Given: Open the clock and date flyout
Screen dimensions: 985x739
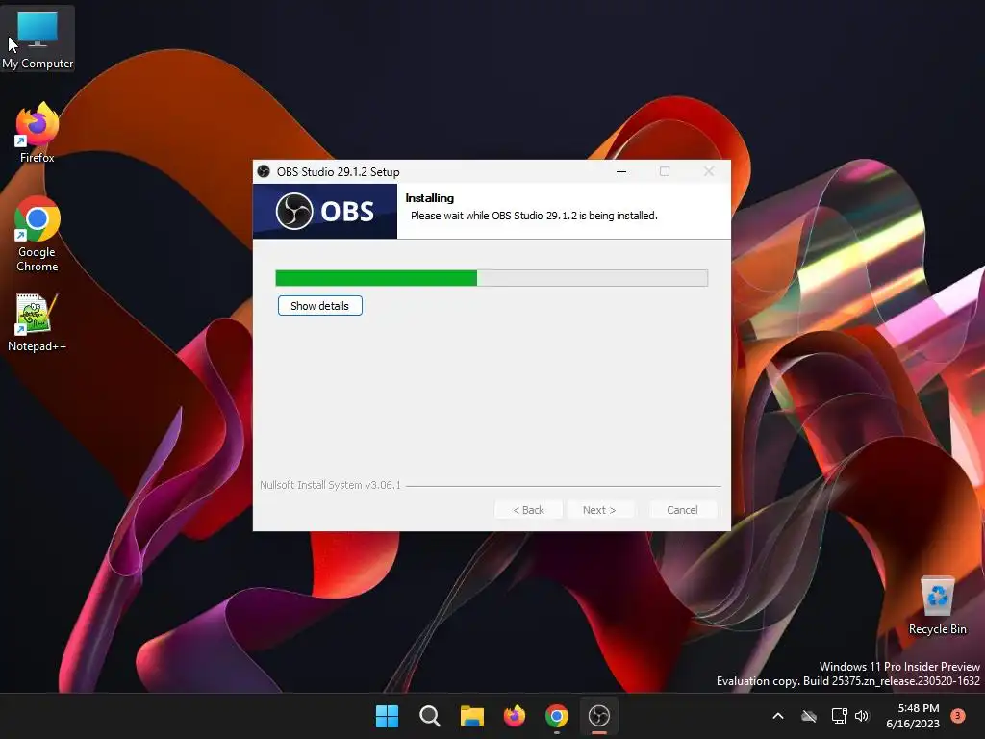Looking at the screenshot, I should pos(912,716).
